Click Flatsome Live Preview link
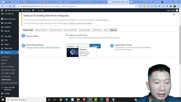 84,56
